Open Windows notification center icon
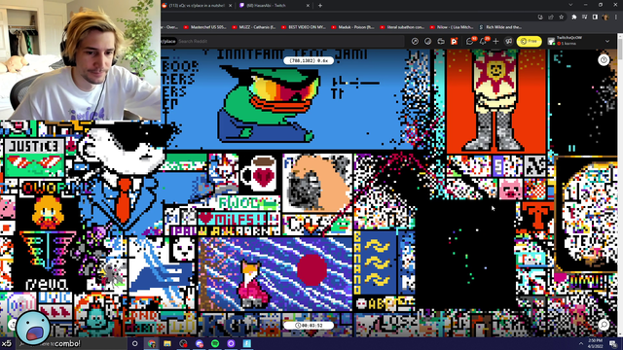This screenshot has width=623, height=350. (613, 343)
